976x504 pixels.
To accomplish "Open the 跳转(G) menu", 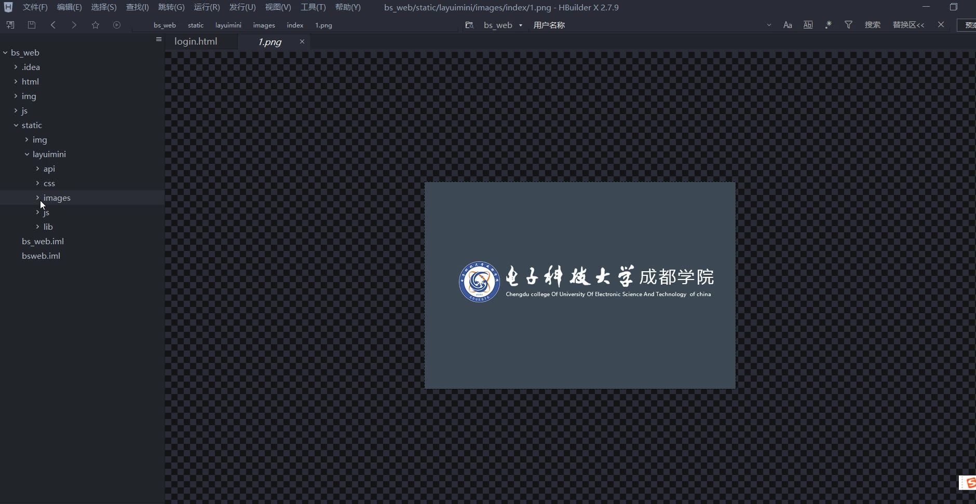I will (171, 7).
